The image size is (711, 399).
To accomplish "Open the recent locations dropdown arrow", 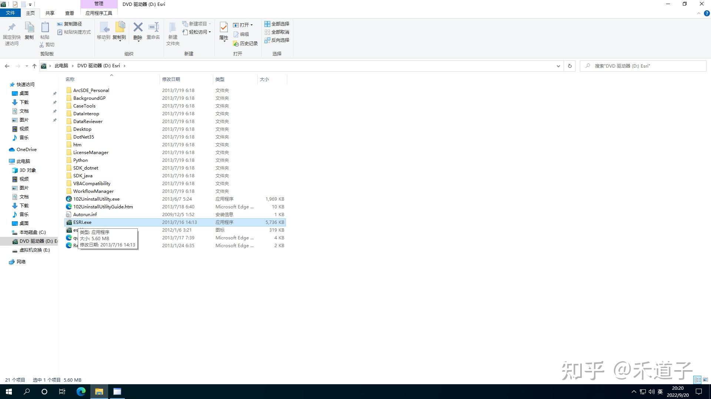I will pos(27,66).
